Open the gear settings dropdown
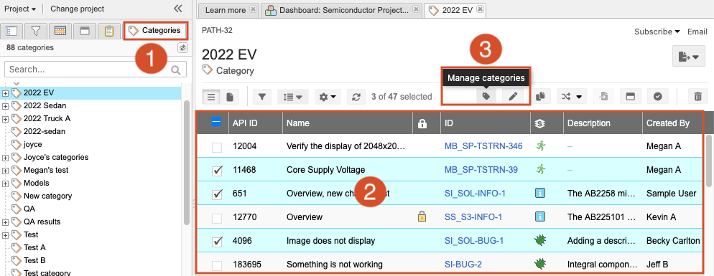Image resolution: width=714 pixels, height=276 pixels. pyautogui.click(x=328, y=96)
